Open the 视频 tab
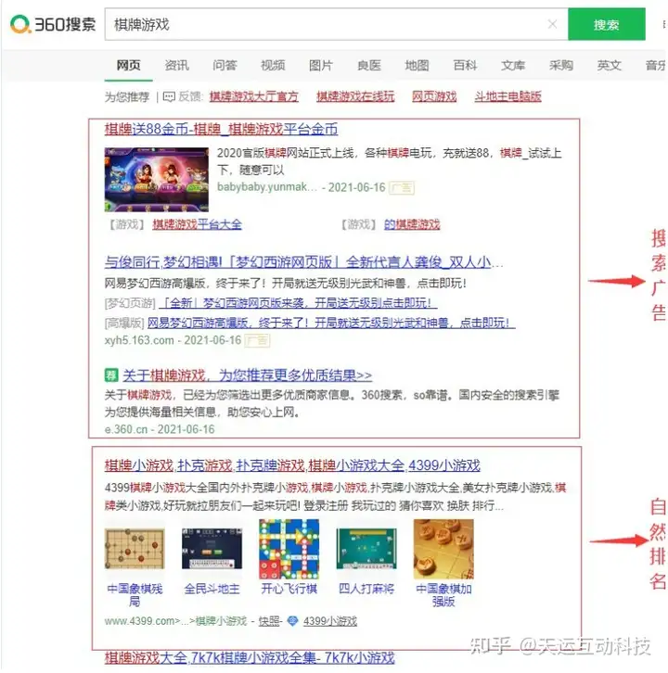 (273, 65)
